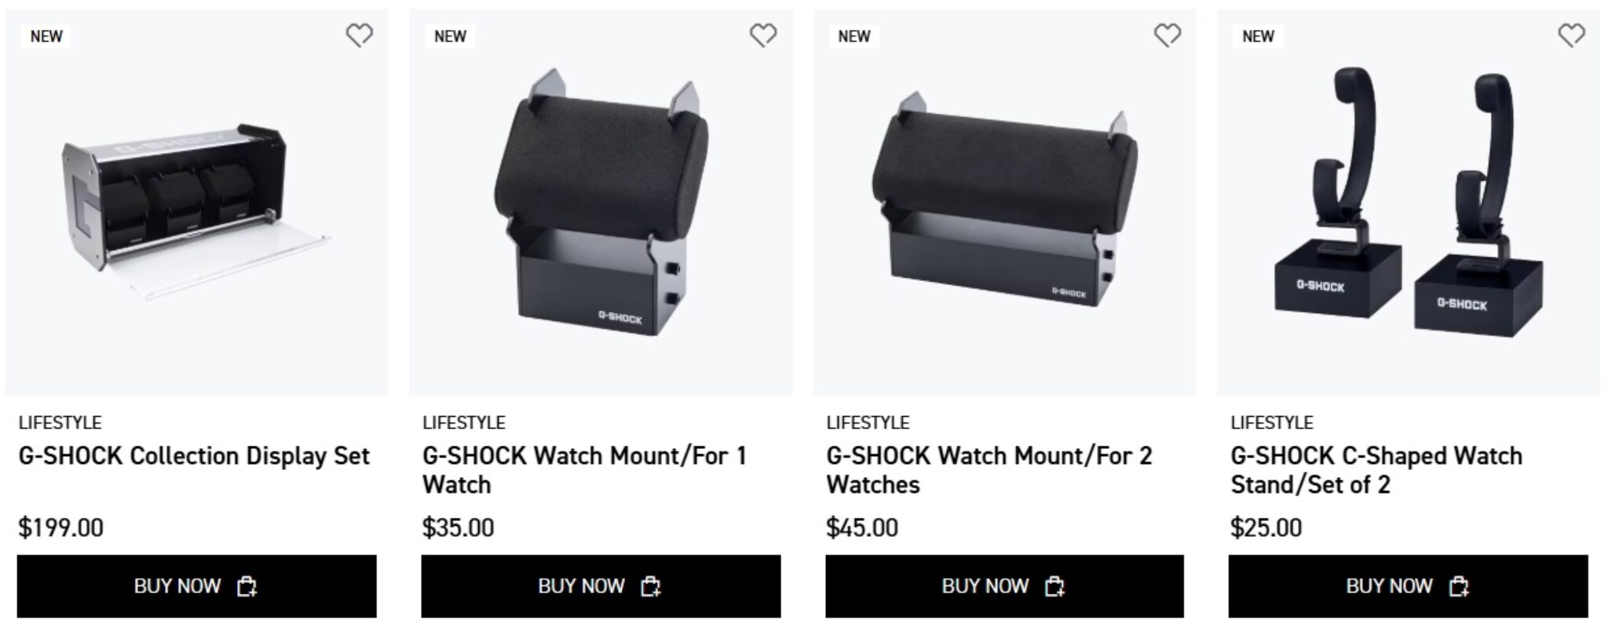Click the heart icon on Watch Mount/For 1 Watch
The image size is (1608, 627).
tap(762, 35)
